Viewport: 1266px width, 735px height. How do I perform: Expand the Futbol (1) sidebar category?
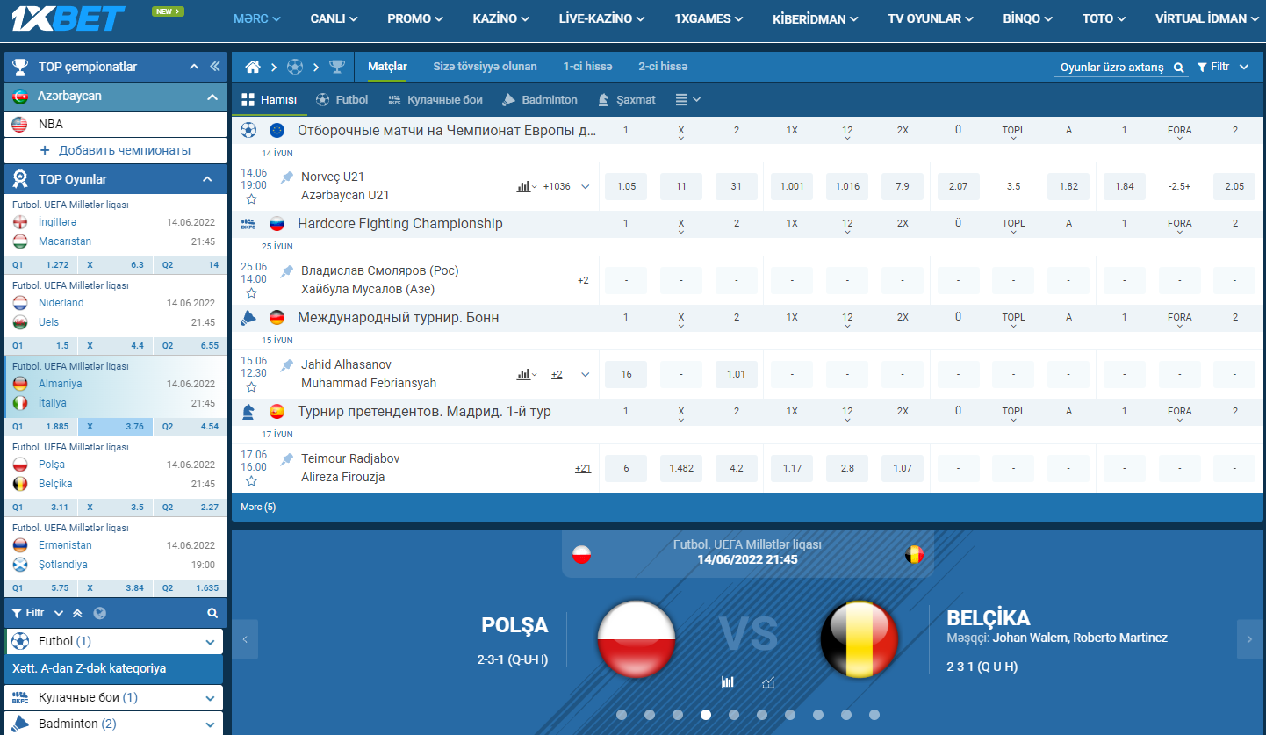210,642
